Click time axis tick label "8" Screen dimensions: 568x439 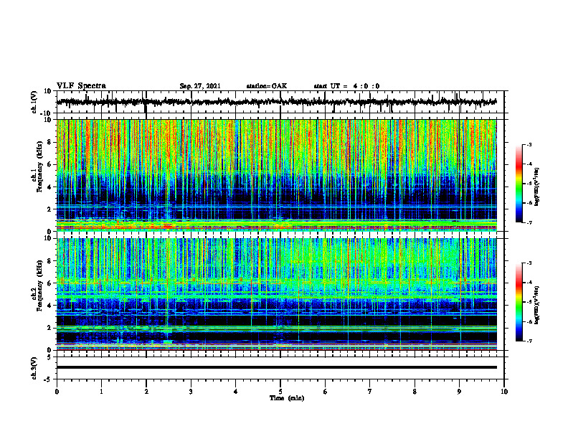(415, 392)
